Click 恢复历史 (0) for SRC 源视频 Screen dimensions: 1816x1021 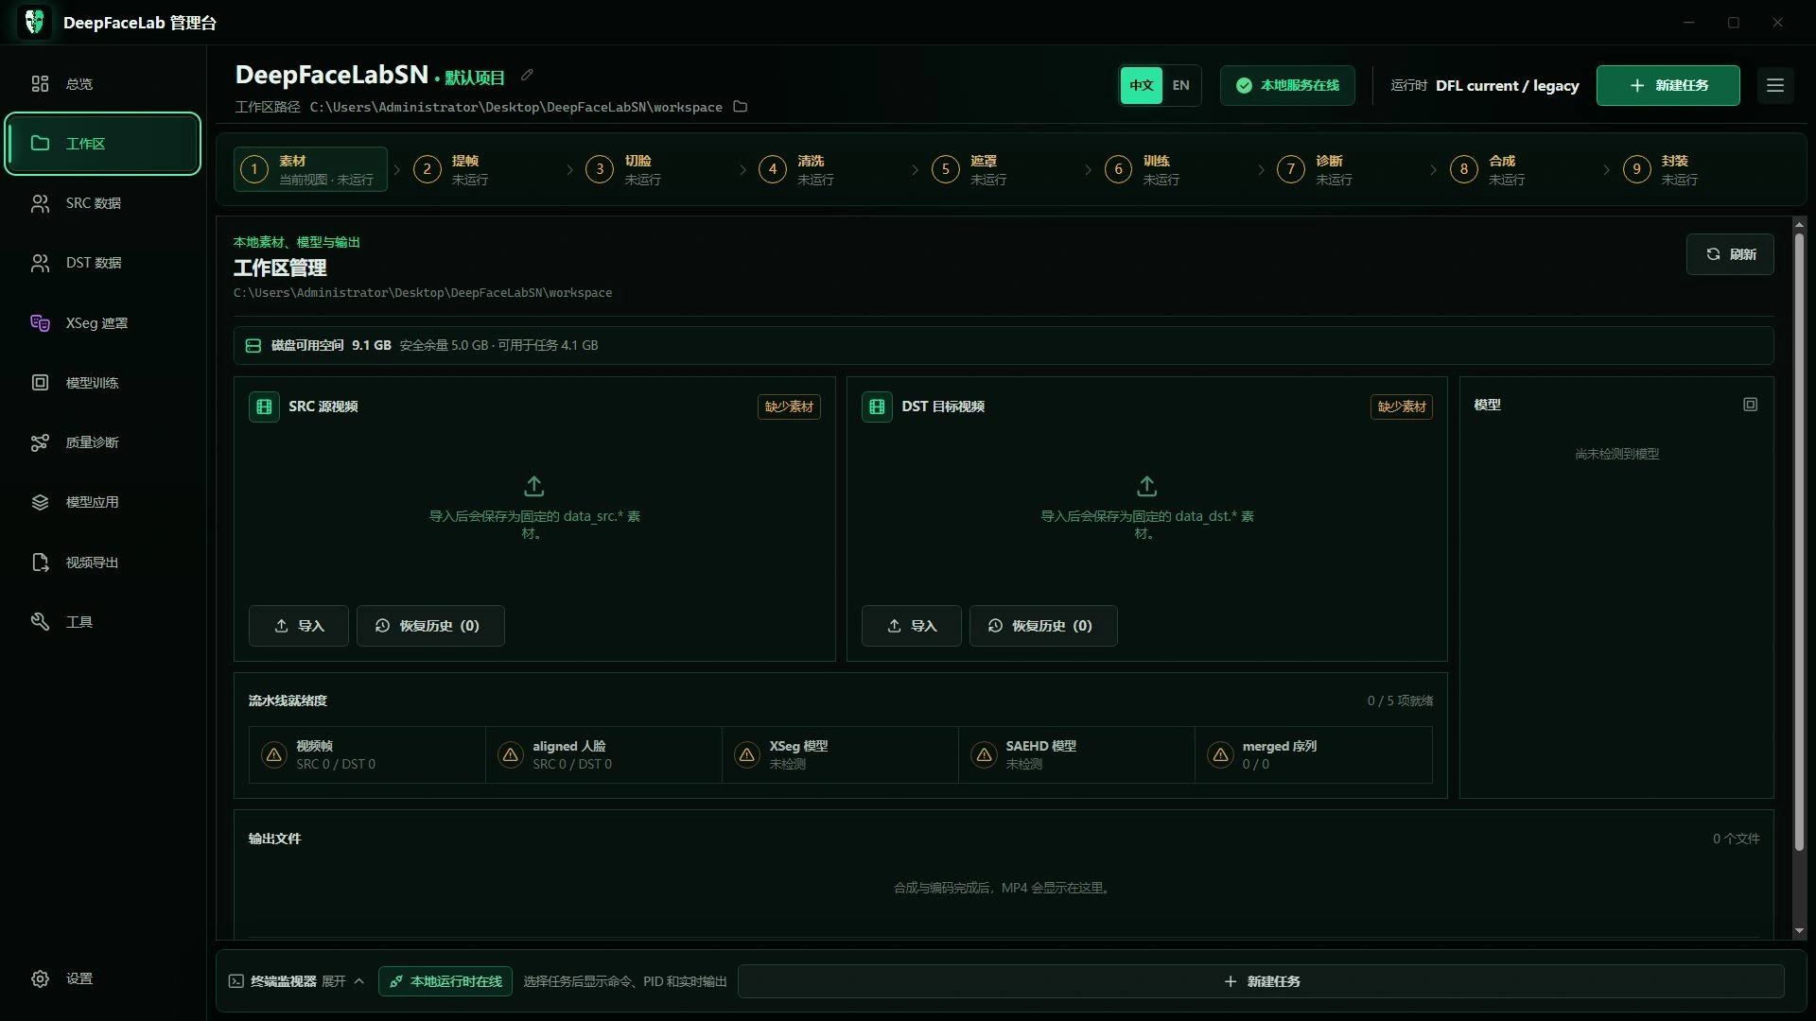coord(430,626)
